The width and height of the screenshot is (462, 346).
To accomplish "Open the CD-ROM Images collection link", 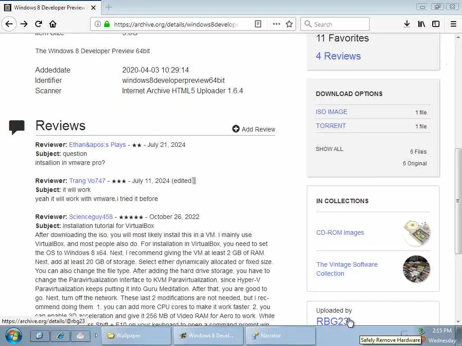I will click(340, 232).
